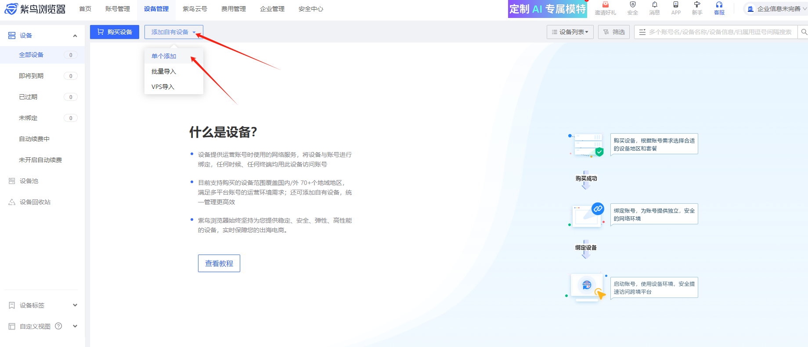Open the 安全中心 tab

click(x=311, y=9)
